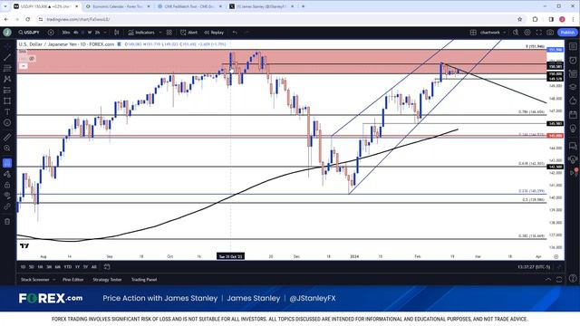The height and width of the screenshot is (326, 580).
Task: Open the Pine Editor tab
Action: [x=72, y=280]
